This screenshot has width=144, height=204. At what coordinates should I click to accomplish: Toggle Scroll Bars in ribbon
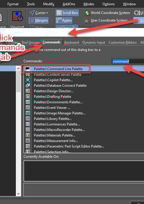67,13
